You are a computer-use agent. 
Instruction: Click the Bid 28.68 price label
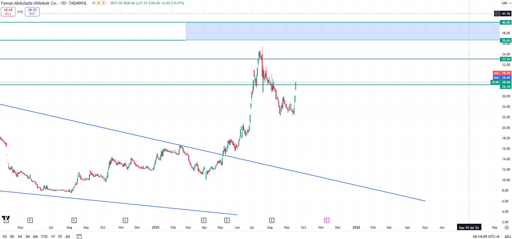point(502,78)
